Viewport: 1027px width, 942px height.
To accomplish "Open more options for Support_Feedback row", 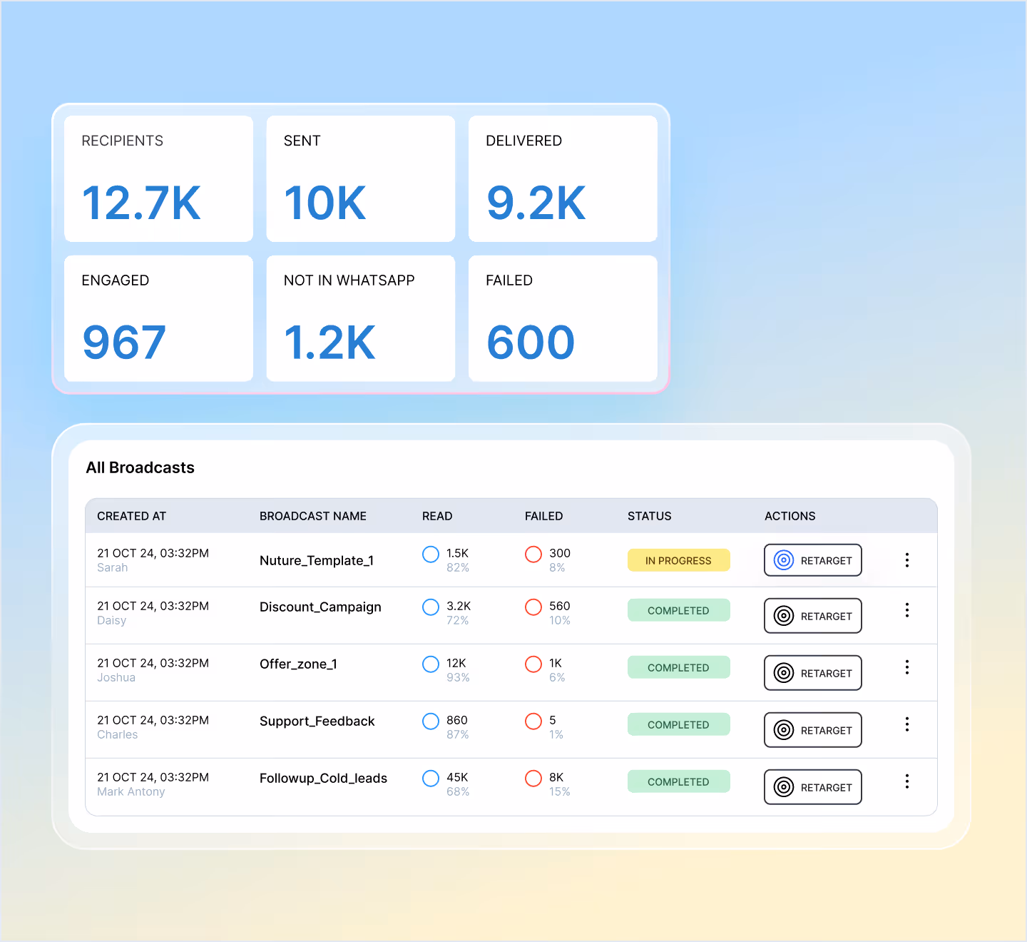I will 907,724.
